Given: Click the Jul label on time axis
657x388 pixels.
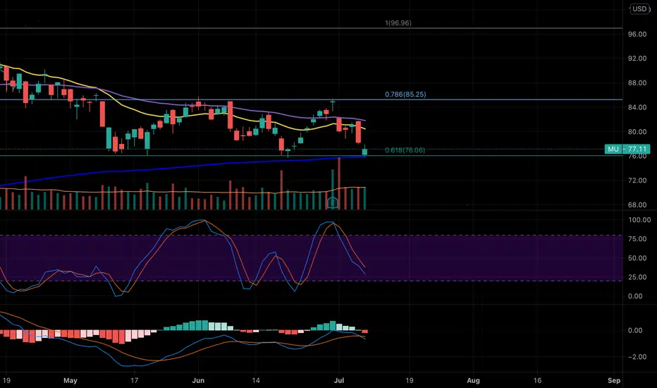Looking at the screenshot, I should 338,380.
